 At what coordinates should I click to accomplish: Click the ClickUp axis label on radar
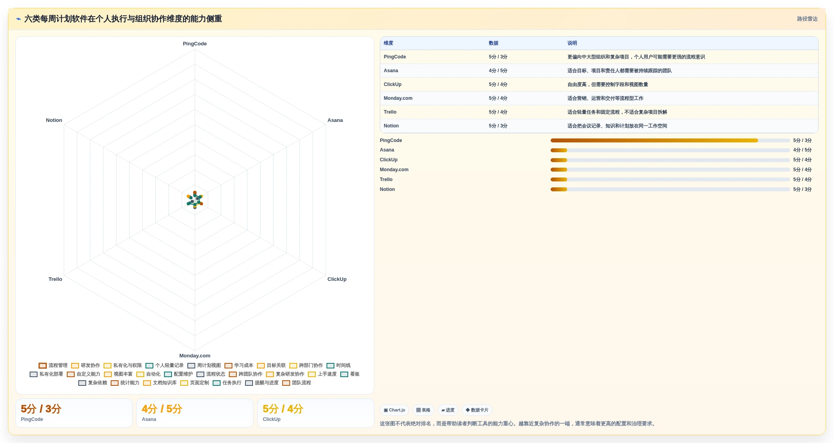(337, 279)
